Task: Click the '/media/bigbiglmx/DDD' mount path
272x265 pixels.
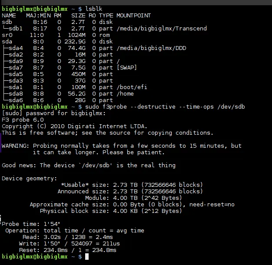Action: (151, 48)
